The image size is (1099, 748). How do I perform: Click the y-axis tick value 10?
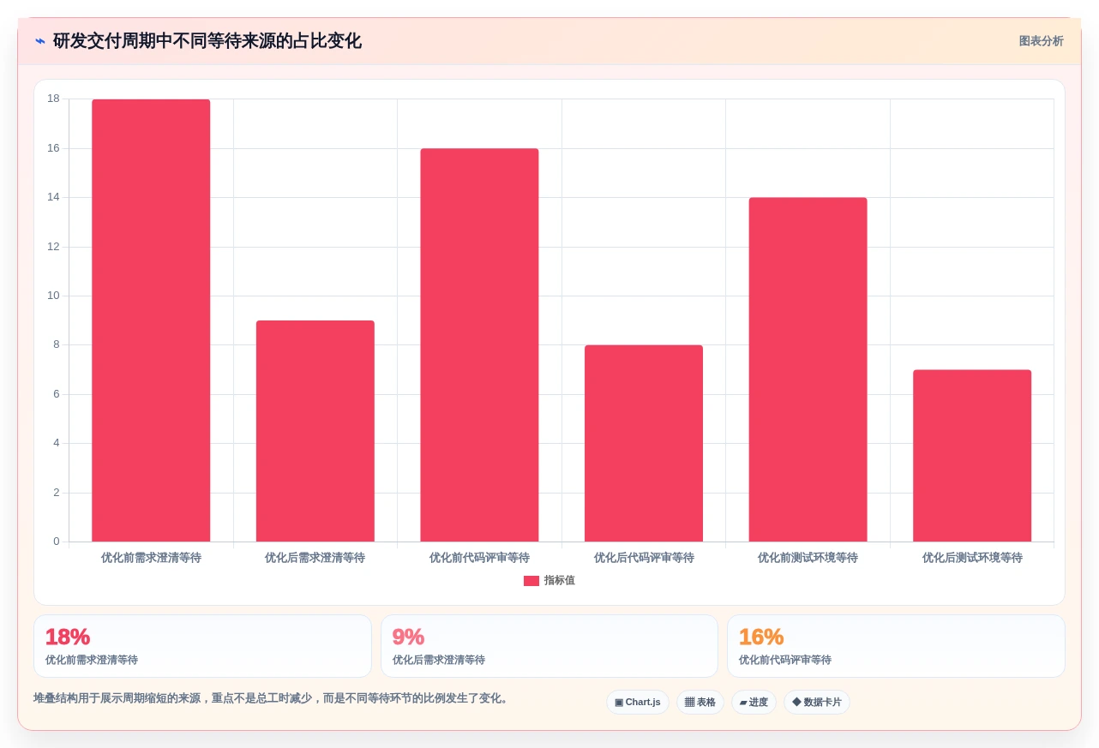(53, 296)
